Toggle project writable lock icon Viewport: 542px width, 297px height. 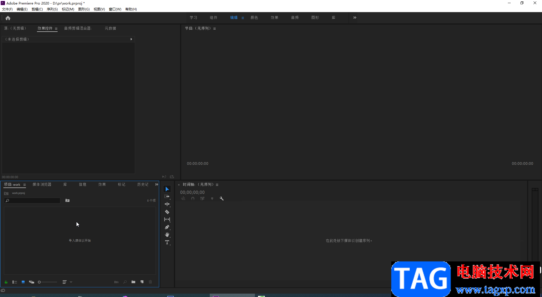pos(6,282)
